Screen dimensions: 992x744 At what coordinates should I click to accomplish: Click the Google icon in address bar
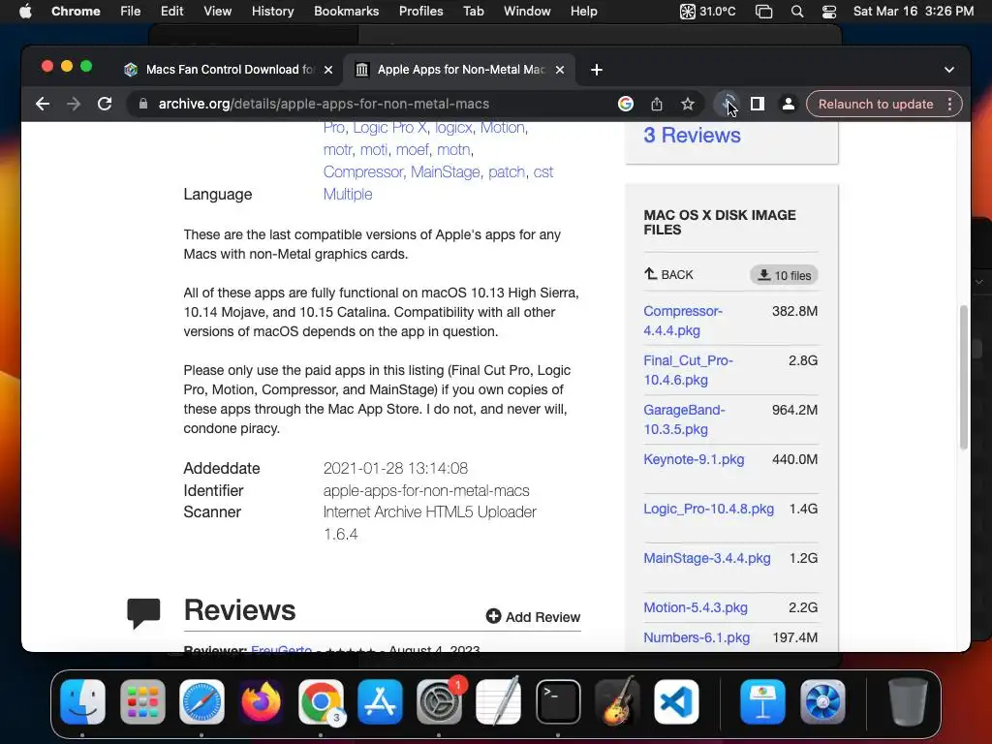coord(625,104)
